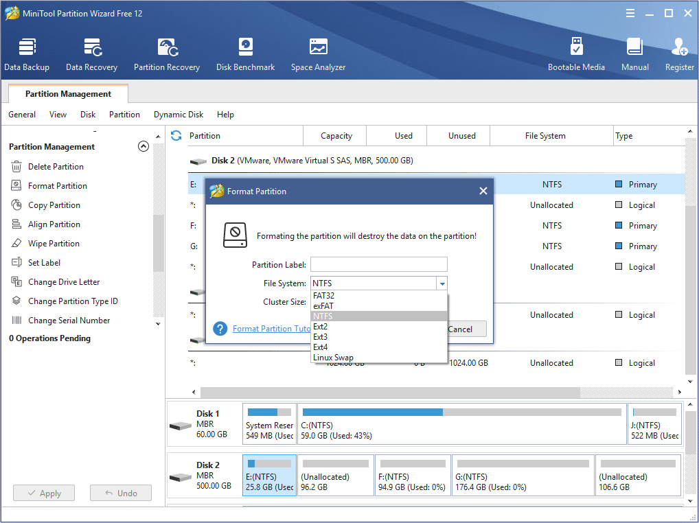Open the Help menu
699x523 pixels.
pyautogui.click(x=225, y=115)
